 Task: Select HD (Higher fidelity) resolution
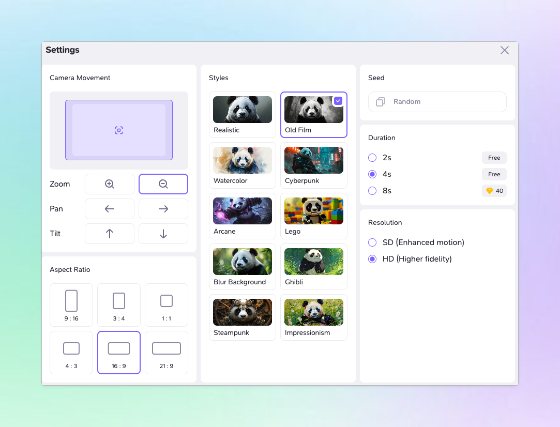coord(372,259)
